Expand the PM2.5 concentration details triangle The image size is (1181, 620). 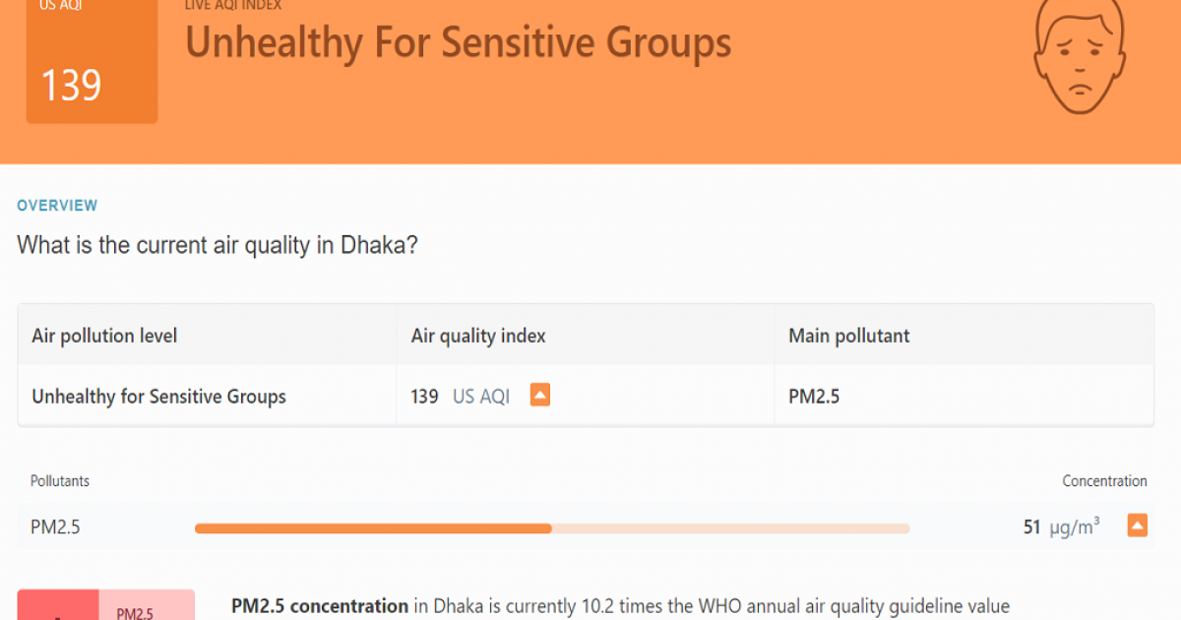tap(1137, 526)
